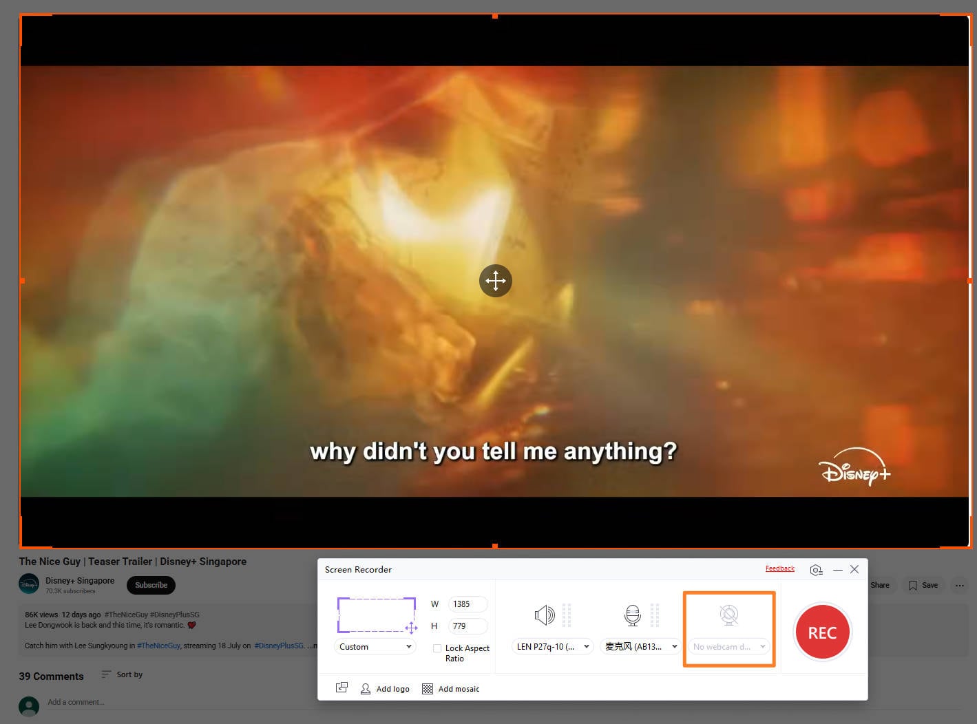Click the Add logo person icon
The width and height of the screenshot is (977, 724).
[x=366, y=689]
